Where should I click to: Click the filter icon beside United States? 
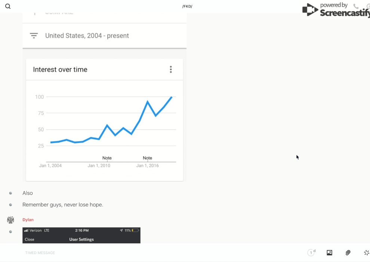(x=34, y=36)
